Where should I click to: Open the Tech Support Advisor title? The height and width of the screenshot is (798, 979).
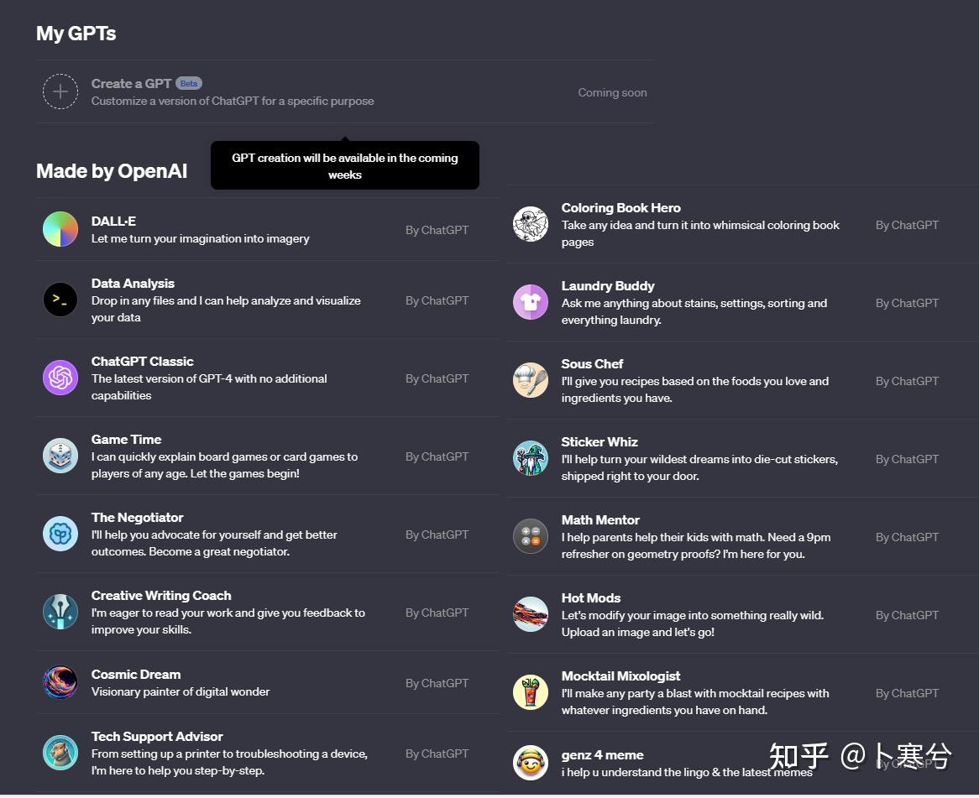[x=157, y=737]
